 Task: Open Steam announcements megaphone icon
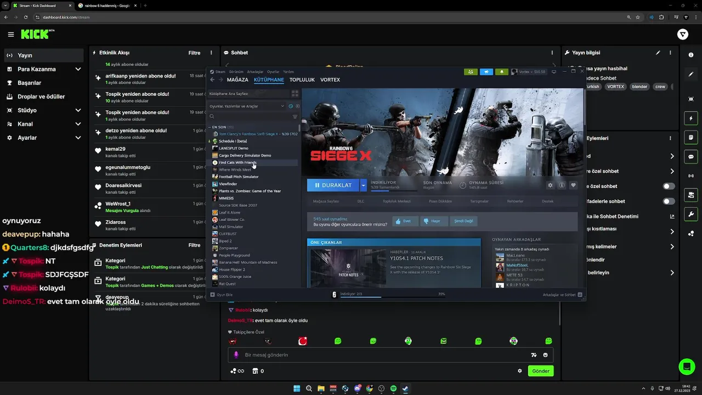pos(486,72)
